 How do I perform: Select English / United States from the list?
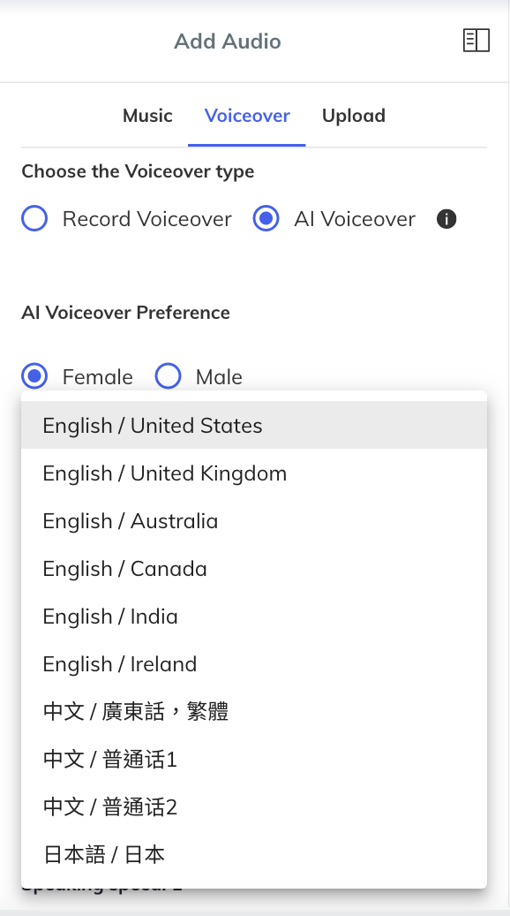coord(152,425)
